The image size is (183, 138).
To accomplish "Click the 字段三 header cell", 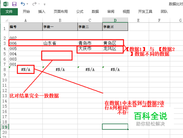I will [115, 27].
